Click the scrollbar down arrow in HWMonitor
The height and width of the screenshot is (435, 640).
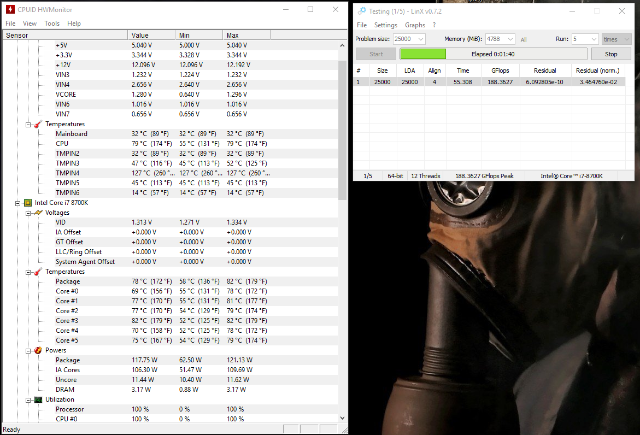click(342, 418)
